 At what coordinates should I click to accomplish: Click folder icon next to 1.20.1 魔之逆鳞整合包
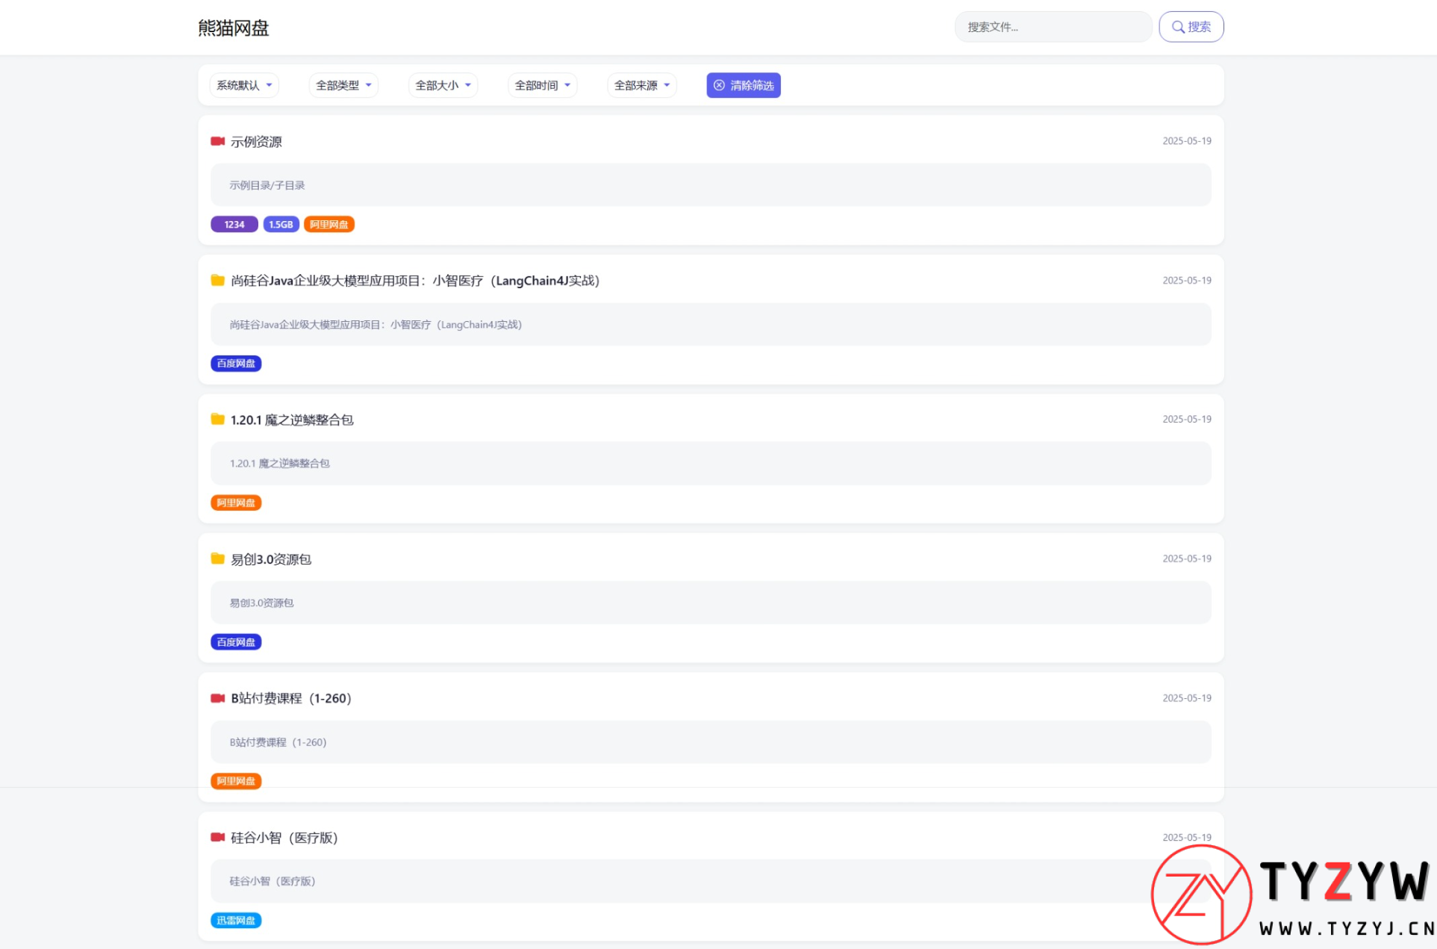click(x=217, y=419)
